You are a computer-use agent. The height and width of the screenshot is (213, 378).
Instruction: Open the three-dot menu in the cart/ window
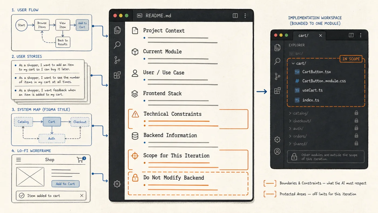[x=361, y=35]
